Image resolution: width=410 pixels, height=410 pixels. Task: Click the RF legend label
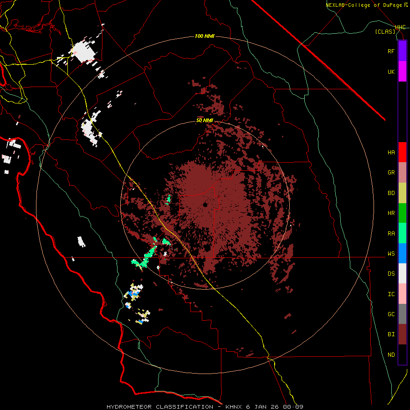(391, 51)
